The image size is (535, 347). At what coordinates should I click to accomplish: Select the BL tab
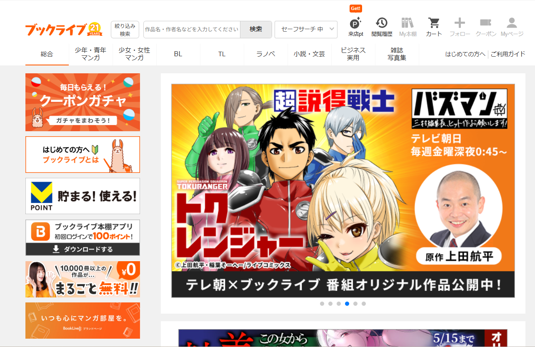178,54
